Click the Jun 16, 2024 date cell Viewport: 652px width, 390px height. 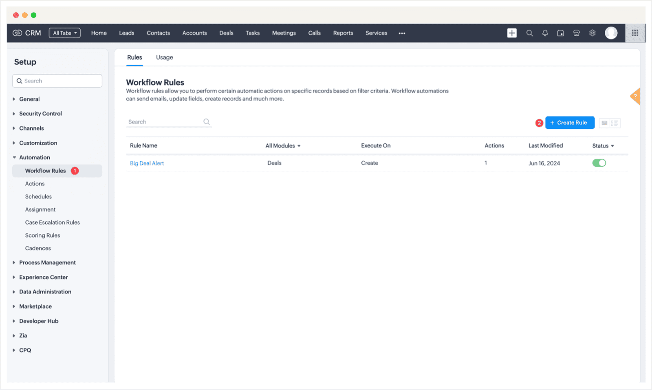pos(544,163)
